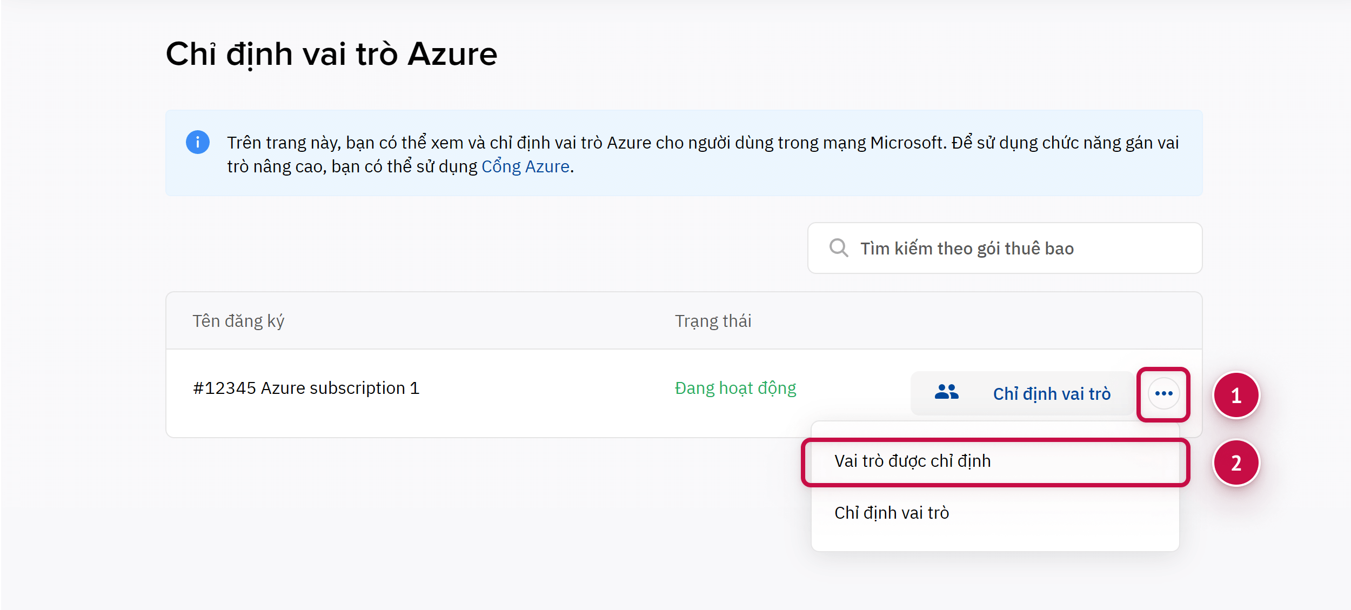Select the #12345 Azure subscription 1 row name

(306, 388)
